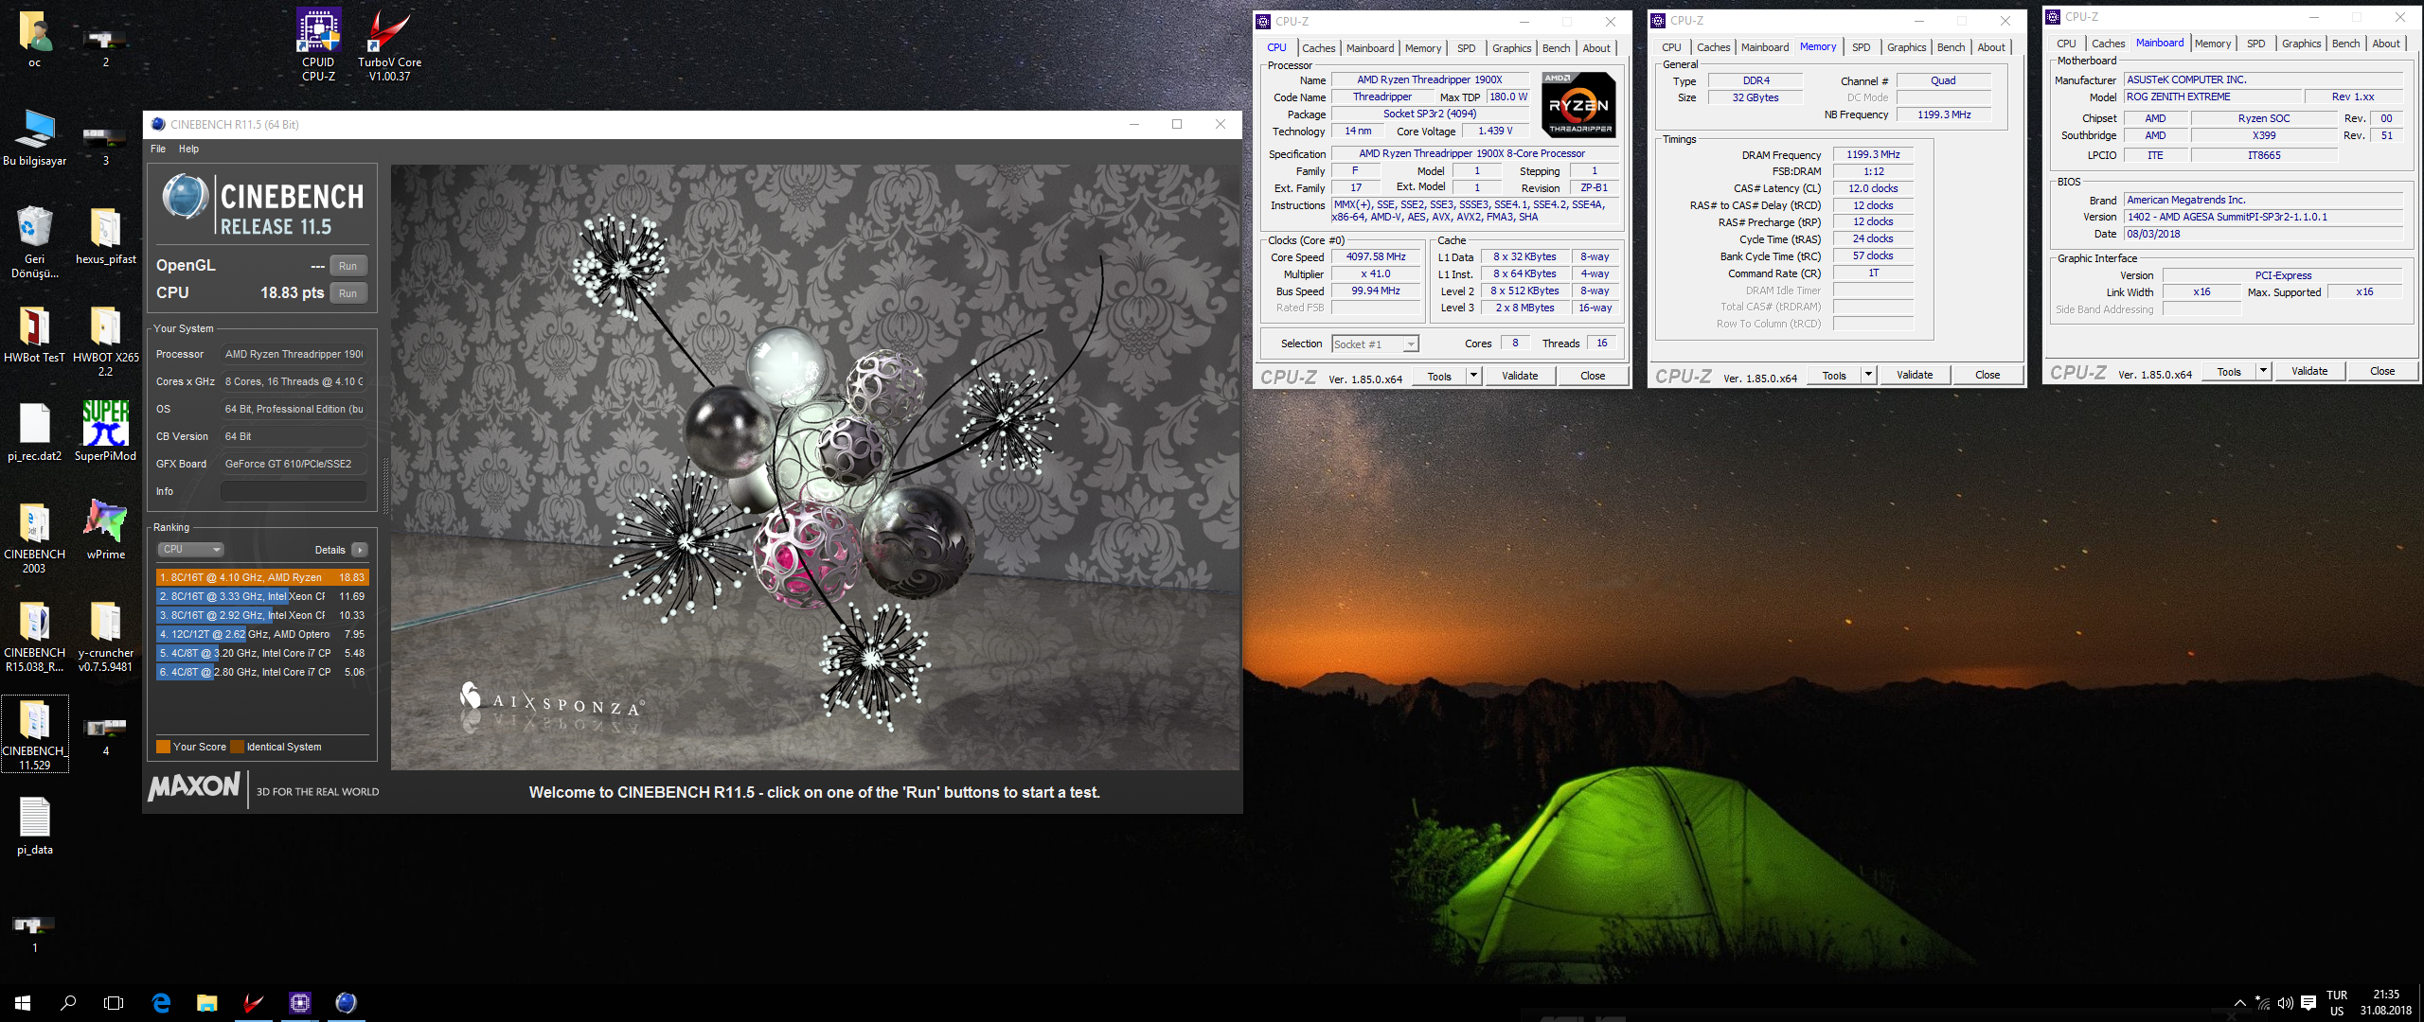Click Close in the Mainboard CPU-Z window

(2382, 372)
